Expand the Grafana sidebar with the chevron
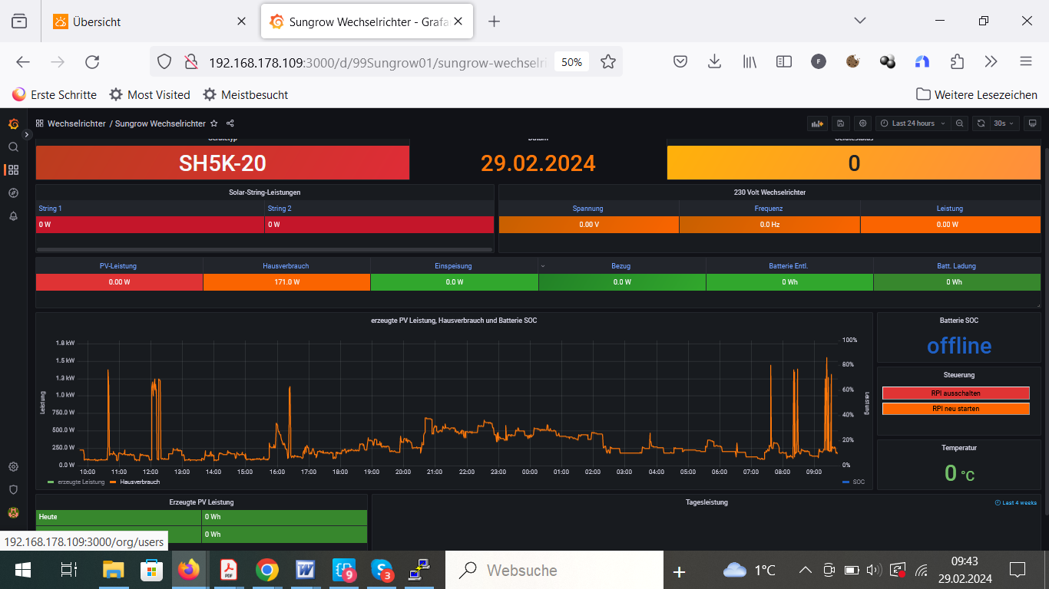Image resolution: width=1049 pixels, height=589 pixels. pos(27,135)
